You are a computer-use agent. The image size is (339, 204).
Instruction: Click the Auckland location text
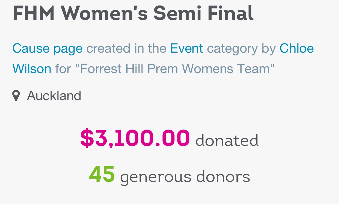pos(54,96)
